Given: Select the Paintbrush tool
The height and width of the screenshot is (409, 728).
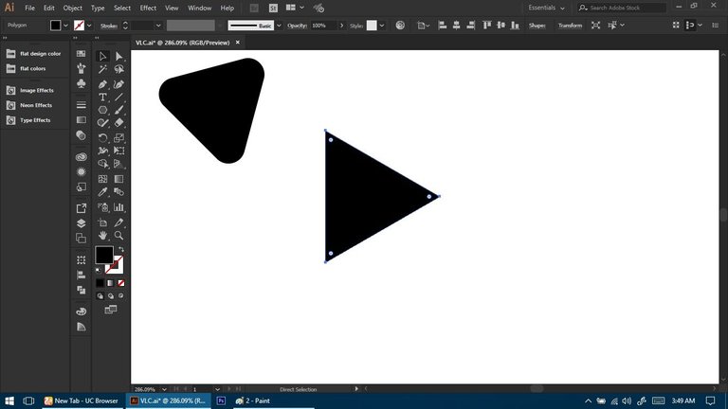Looking at the screenshot, I should click(118, 110).
